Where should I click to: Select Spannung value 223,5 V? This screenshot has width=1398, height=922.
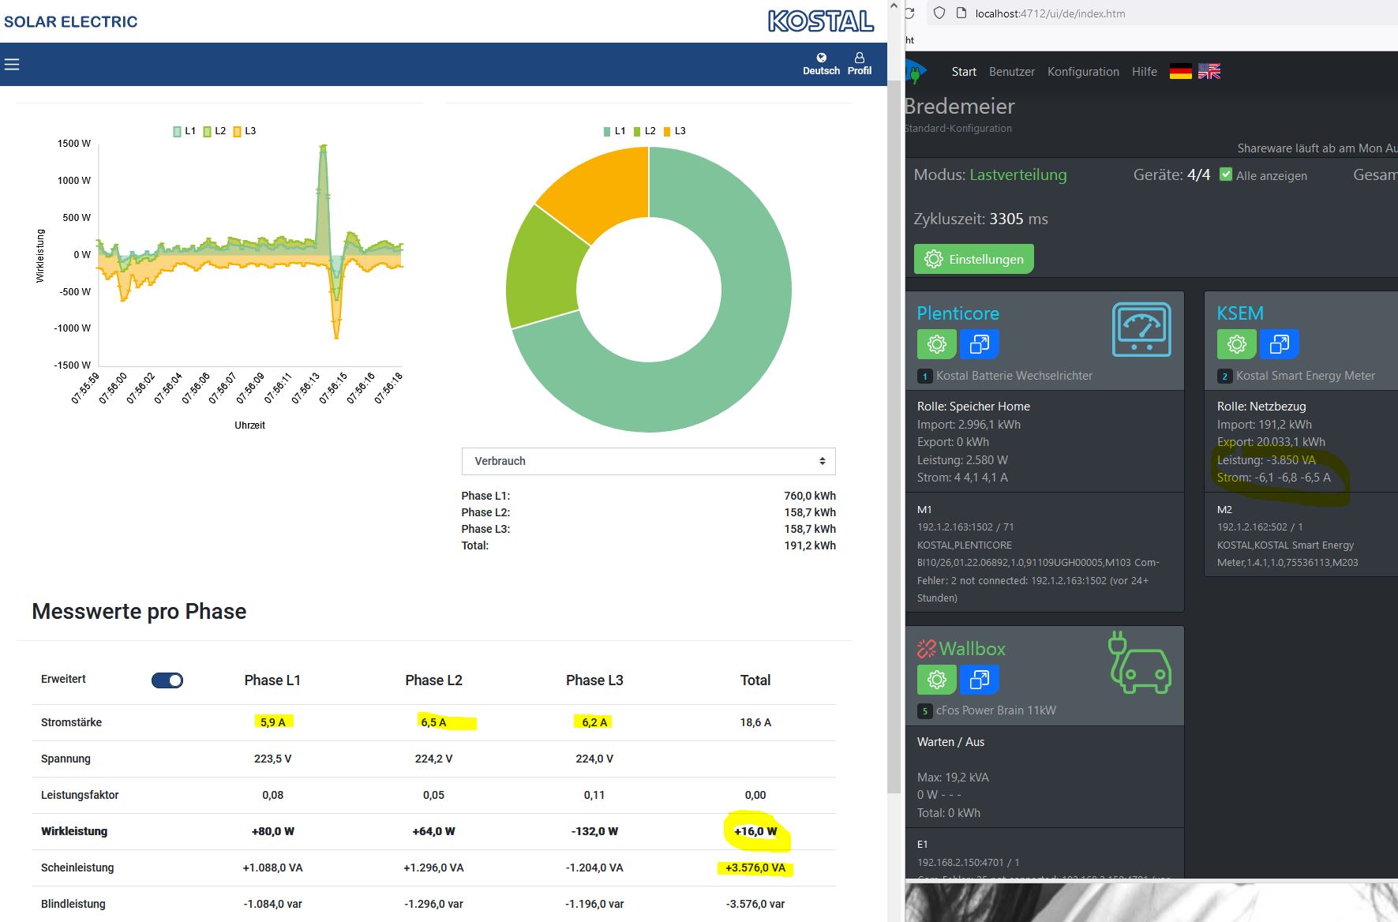click(x=273, y=759)
